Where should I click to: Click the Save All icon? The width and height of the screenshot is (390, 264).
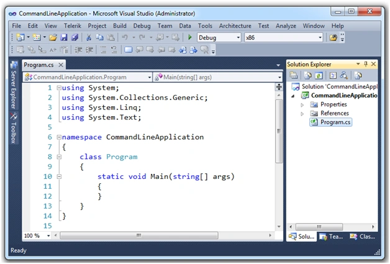75,37
